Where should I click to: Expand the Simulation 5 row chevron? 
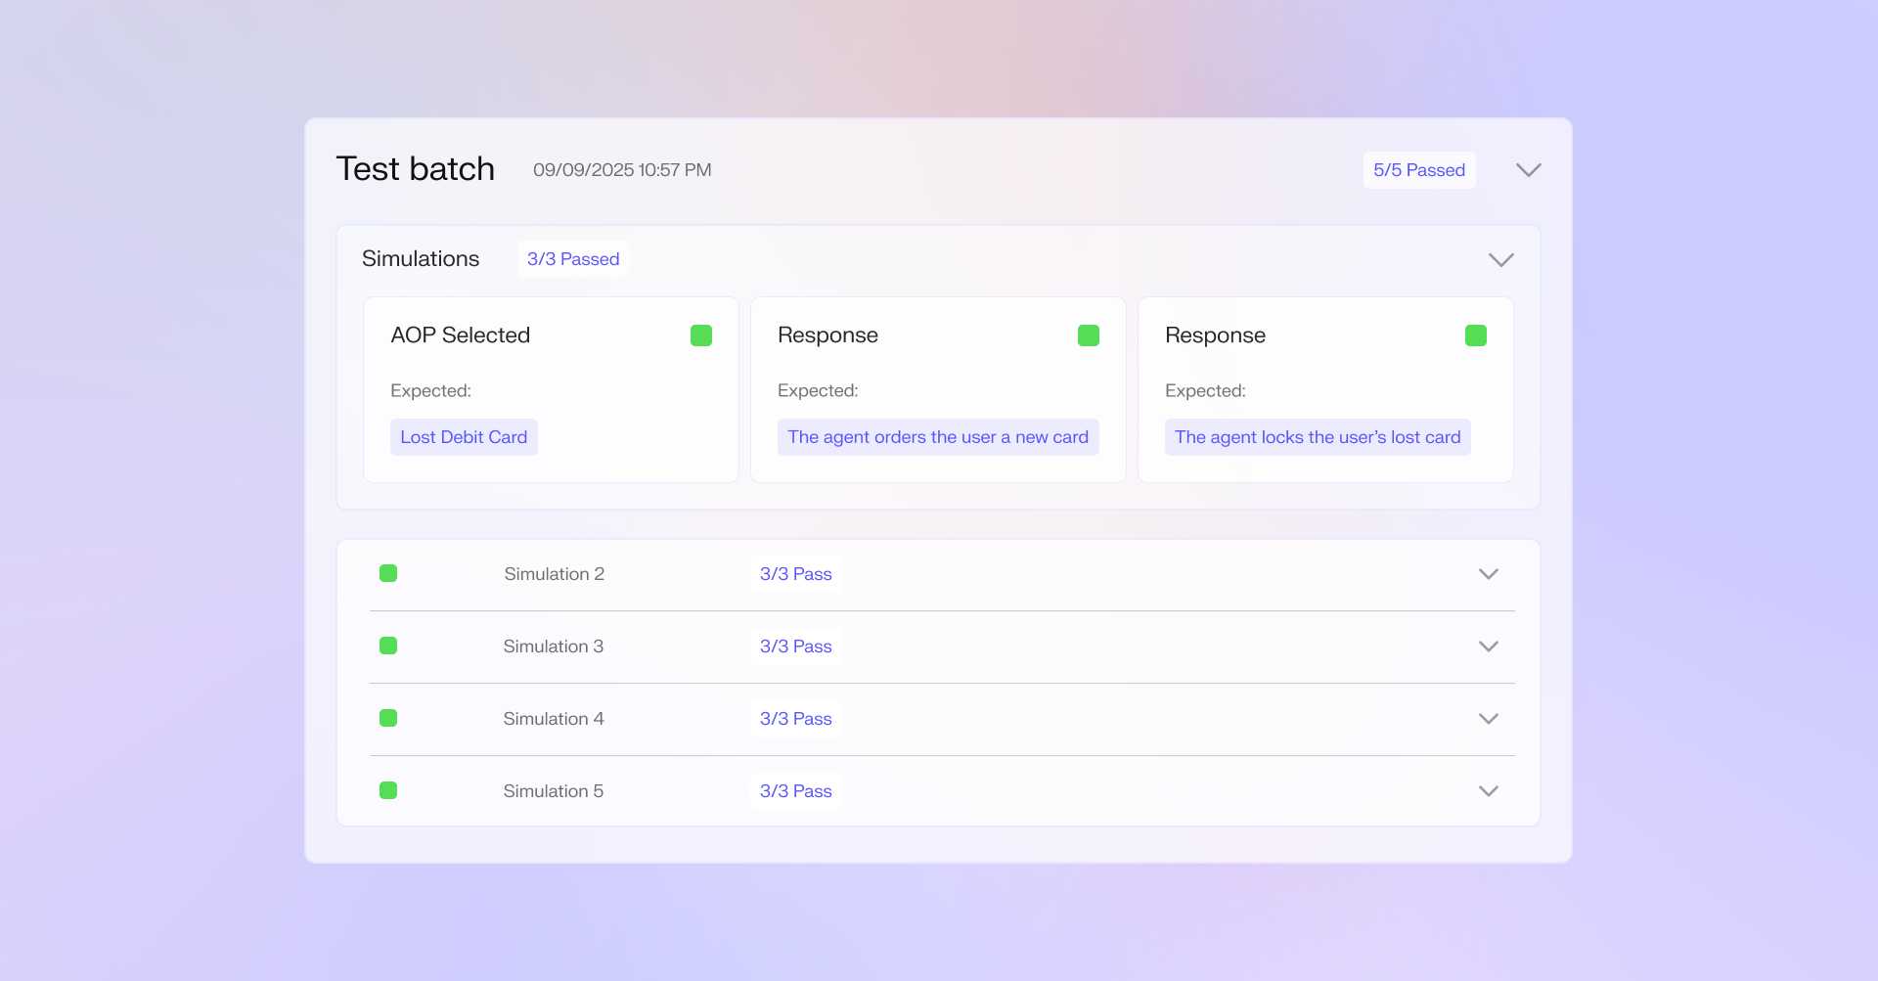pyautogui.click(x=1489, y=791)
